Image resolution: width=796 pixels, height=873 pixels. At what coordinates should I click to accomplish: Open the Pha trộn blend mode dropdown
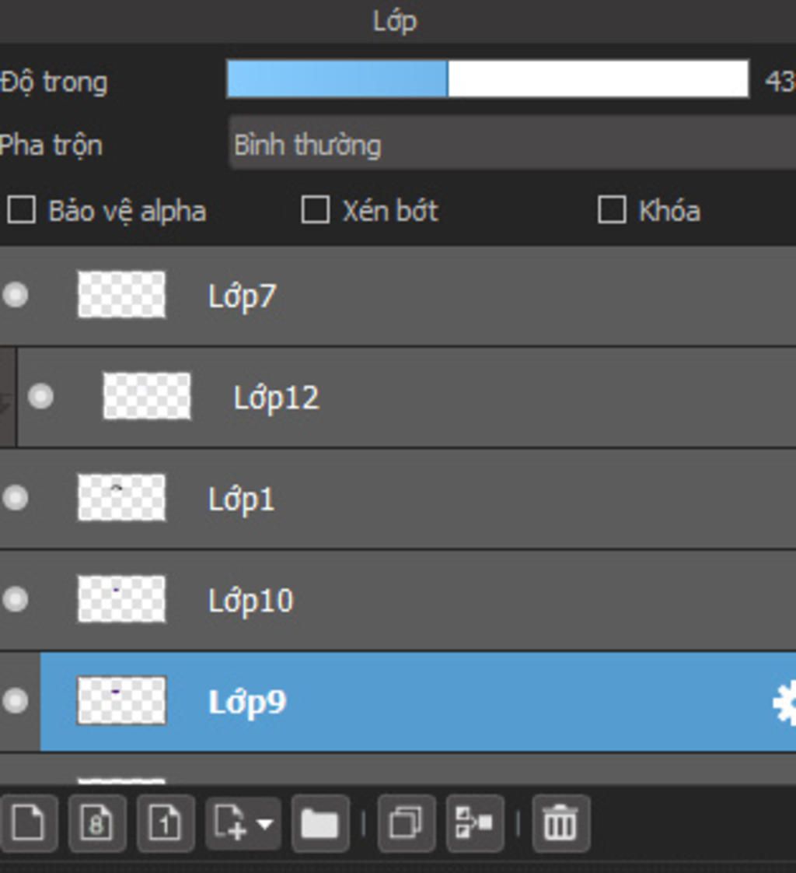tap(512, 143)
